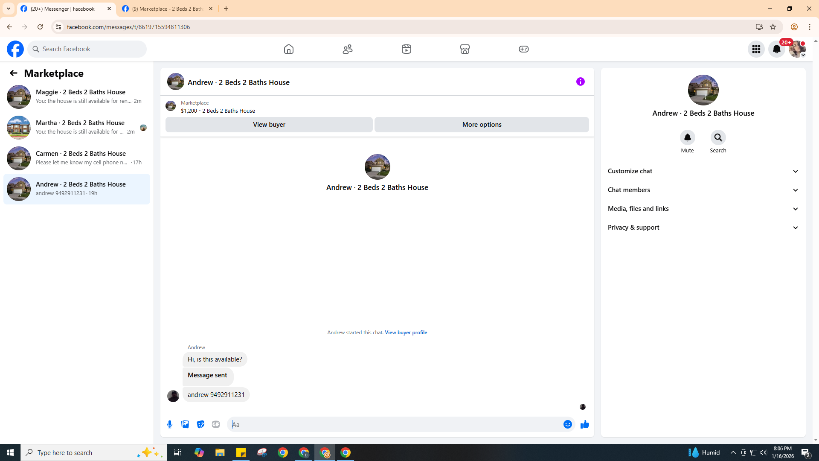Attach a photo using the image icon
Viewport: 819px width, 461px height.
tap(185, 424)
